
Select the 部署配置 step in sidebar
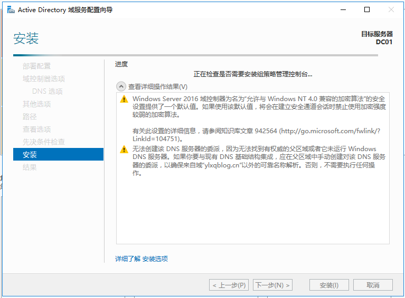click(36, 66)
